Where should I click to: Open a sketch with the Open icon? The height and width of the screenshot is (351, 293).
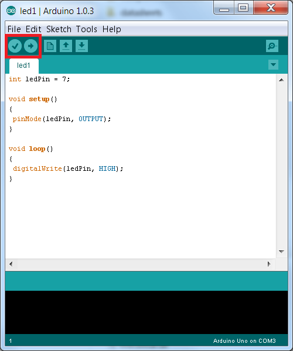point(66,46)
